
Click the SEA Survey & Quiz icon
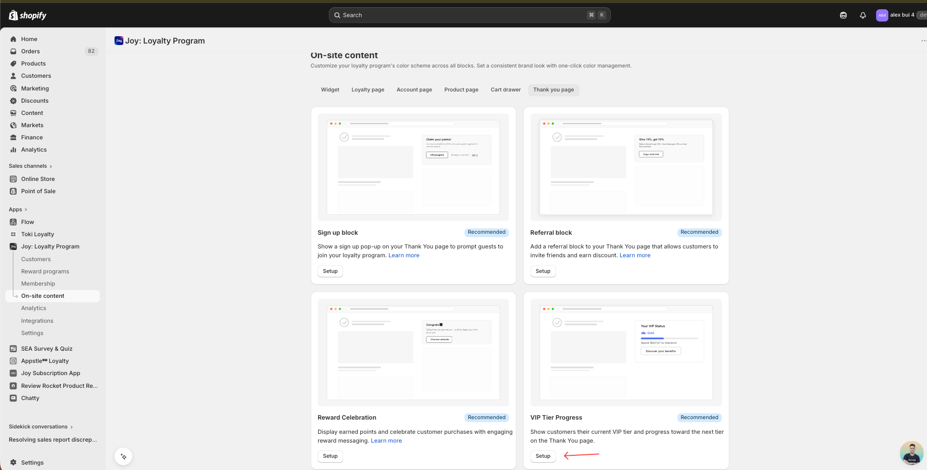[13, 349]
